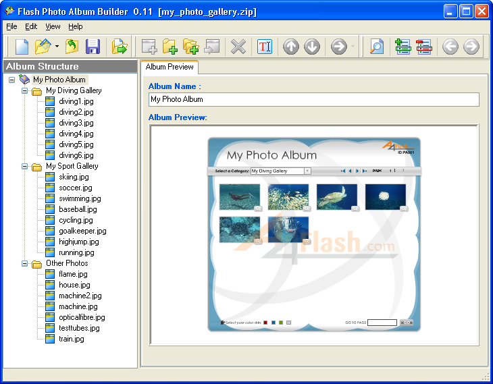Switch to the Album Preview tab
Image resolution: width=493 pixels, height=384 pixels.
point(170,67)
